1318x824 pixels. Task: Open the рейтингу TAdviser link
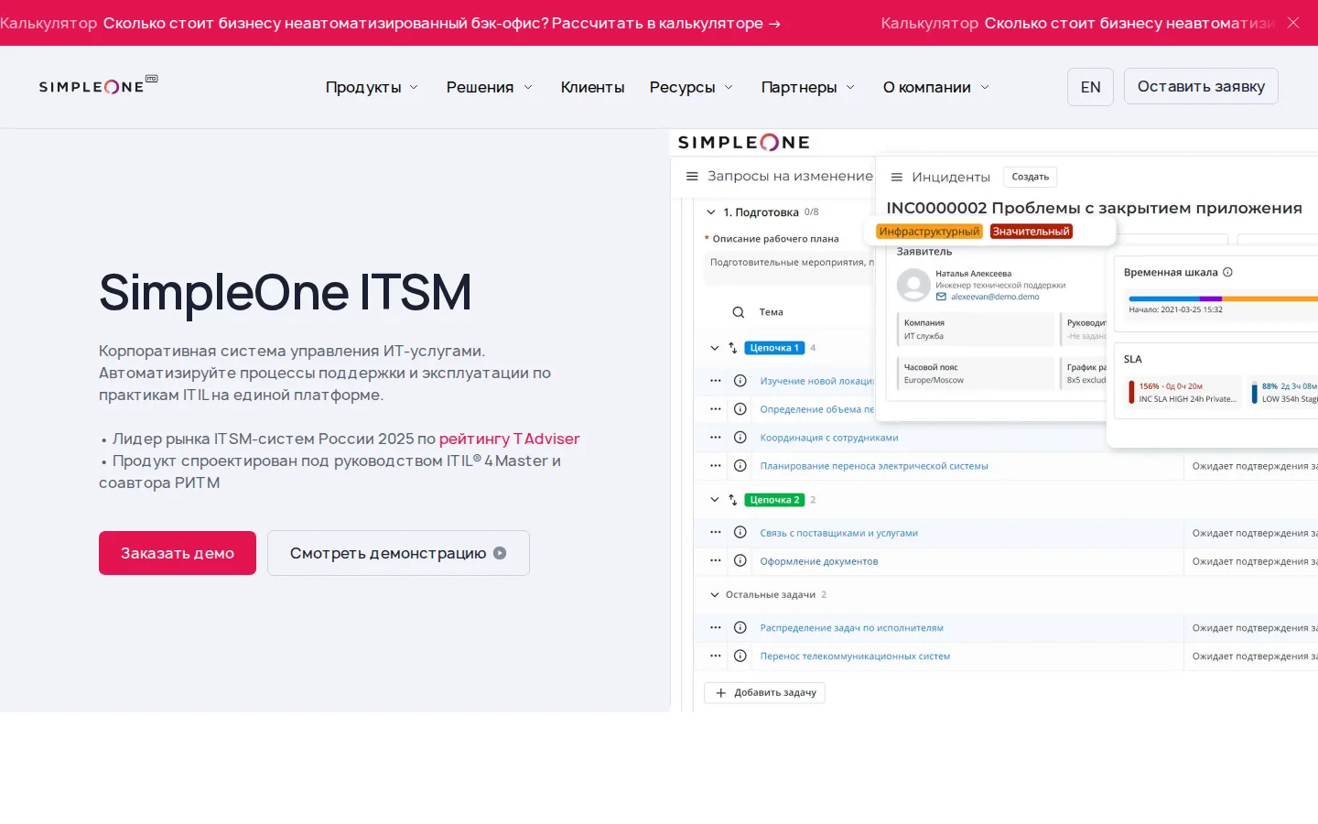pos(509,439)
